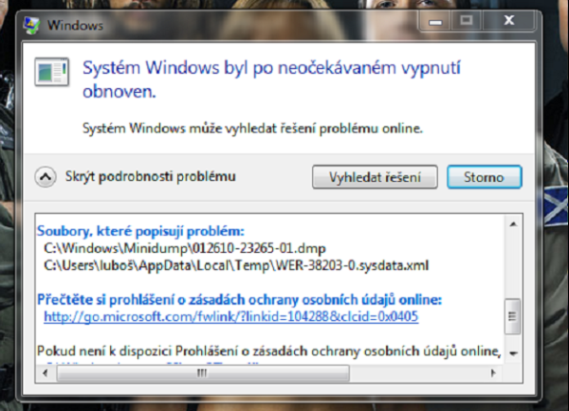Click 'Skrýt podrobnosti problému' label
Image resolution: width=569 pixels, height=411 pixels.
(150, 176)
